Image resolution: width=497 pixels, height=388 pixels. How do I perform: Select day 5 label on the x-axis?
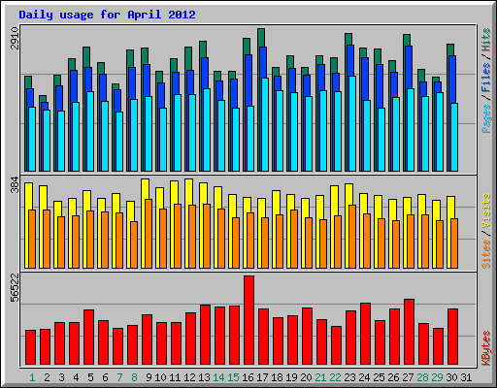pyautogui.click(x=90, y=377)
